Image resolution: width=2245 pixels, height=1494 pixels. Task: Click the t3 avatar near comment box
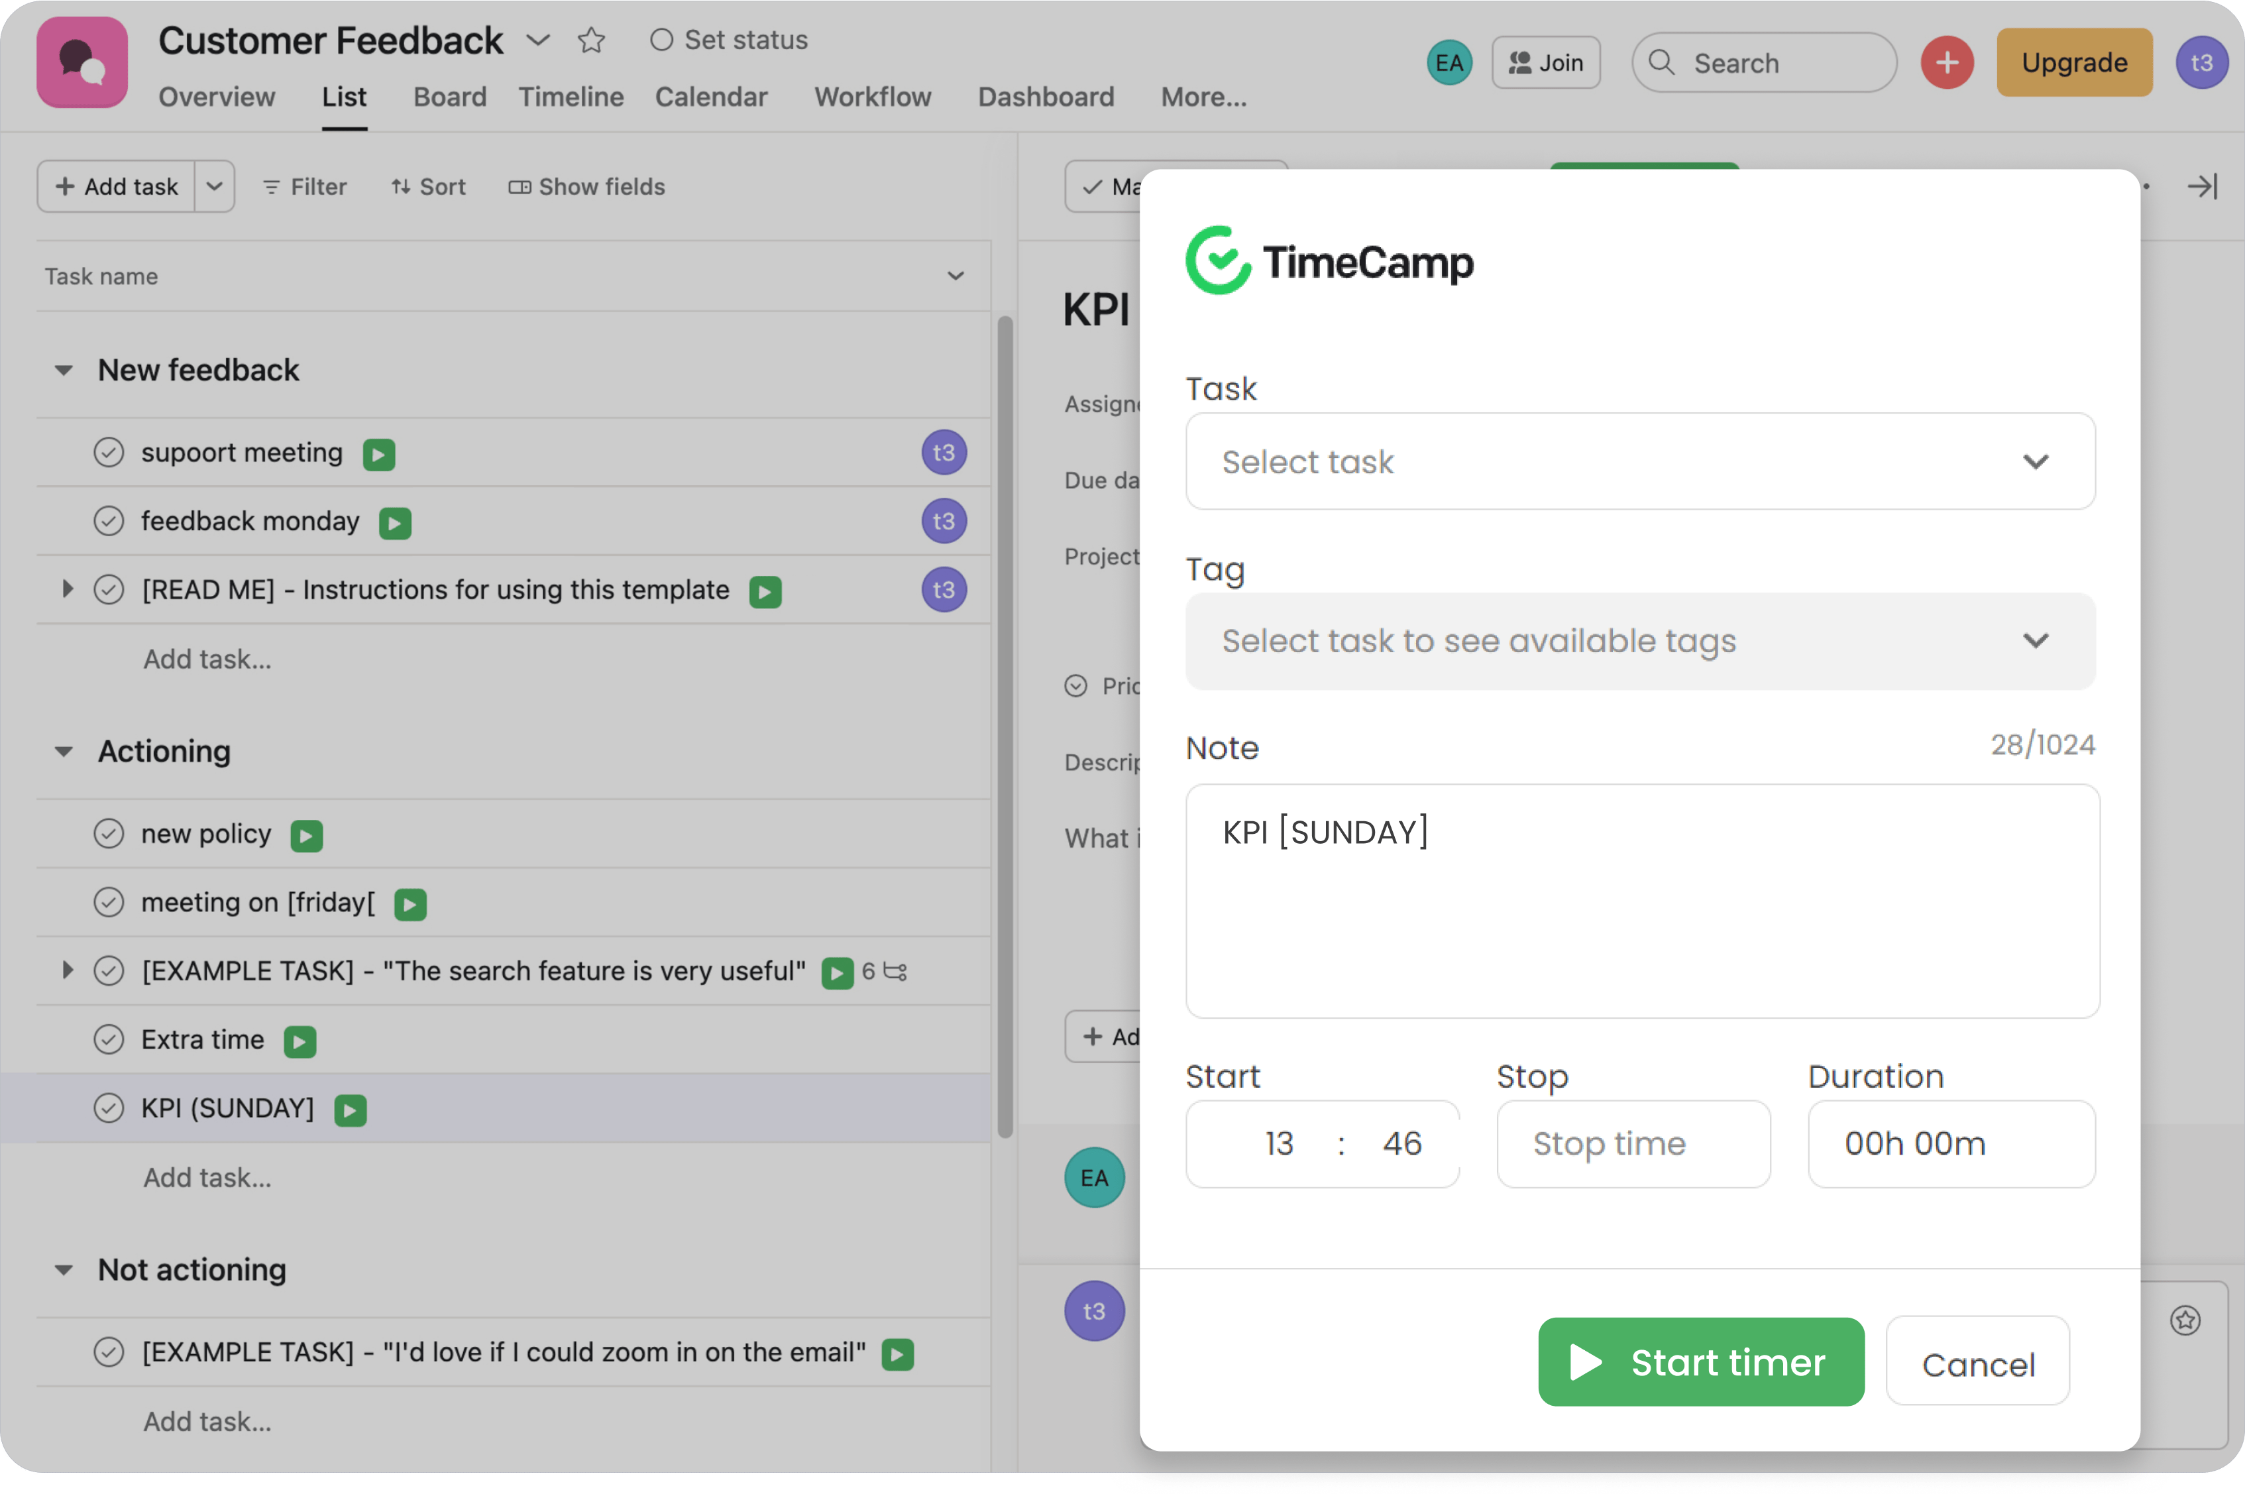(x=1093, y=1311)
